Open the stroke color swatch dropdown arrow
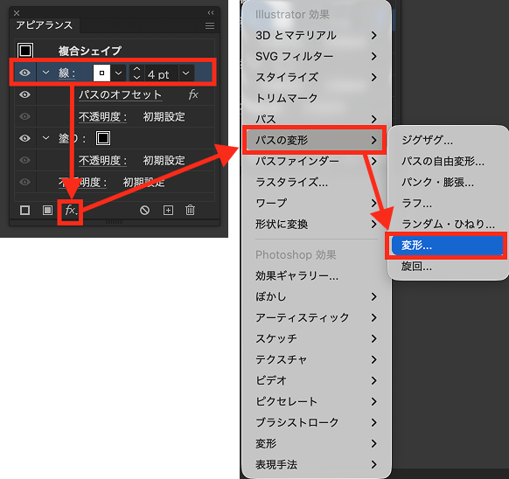This screenshot has height=479, width=509. point(118,73)
